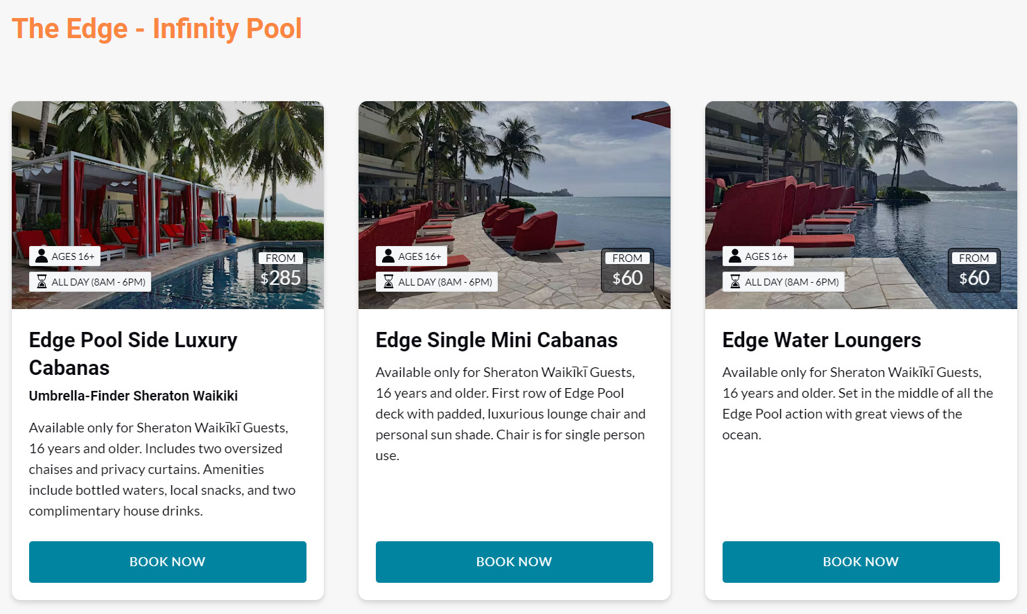Book the Edge Single Mini Cabanas
The width and height of the screenshot is (1027, 614).
514,561
